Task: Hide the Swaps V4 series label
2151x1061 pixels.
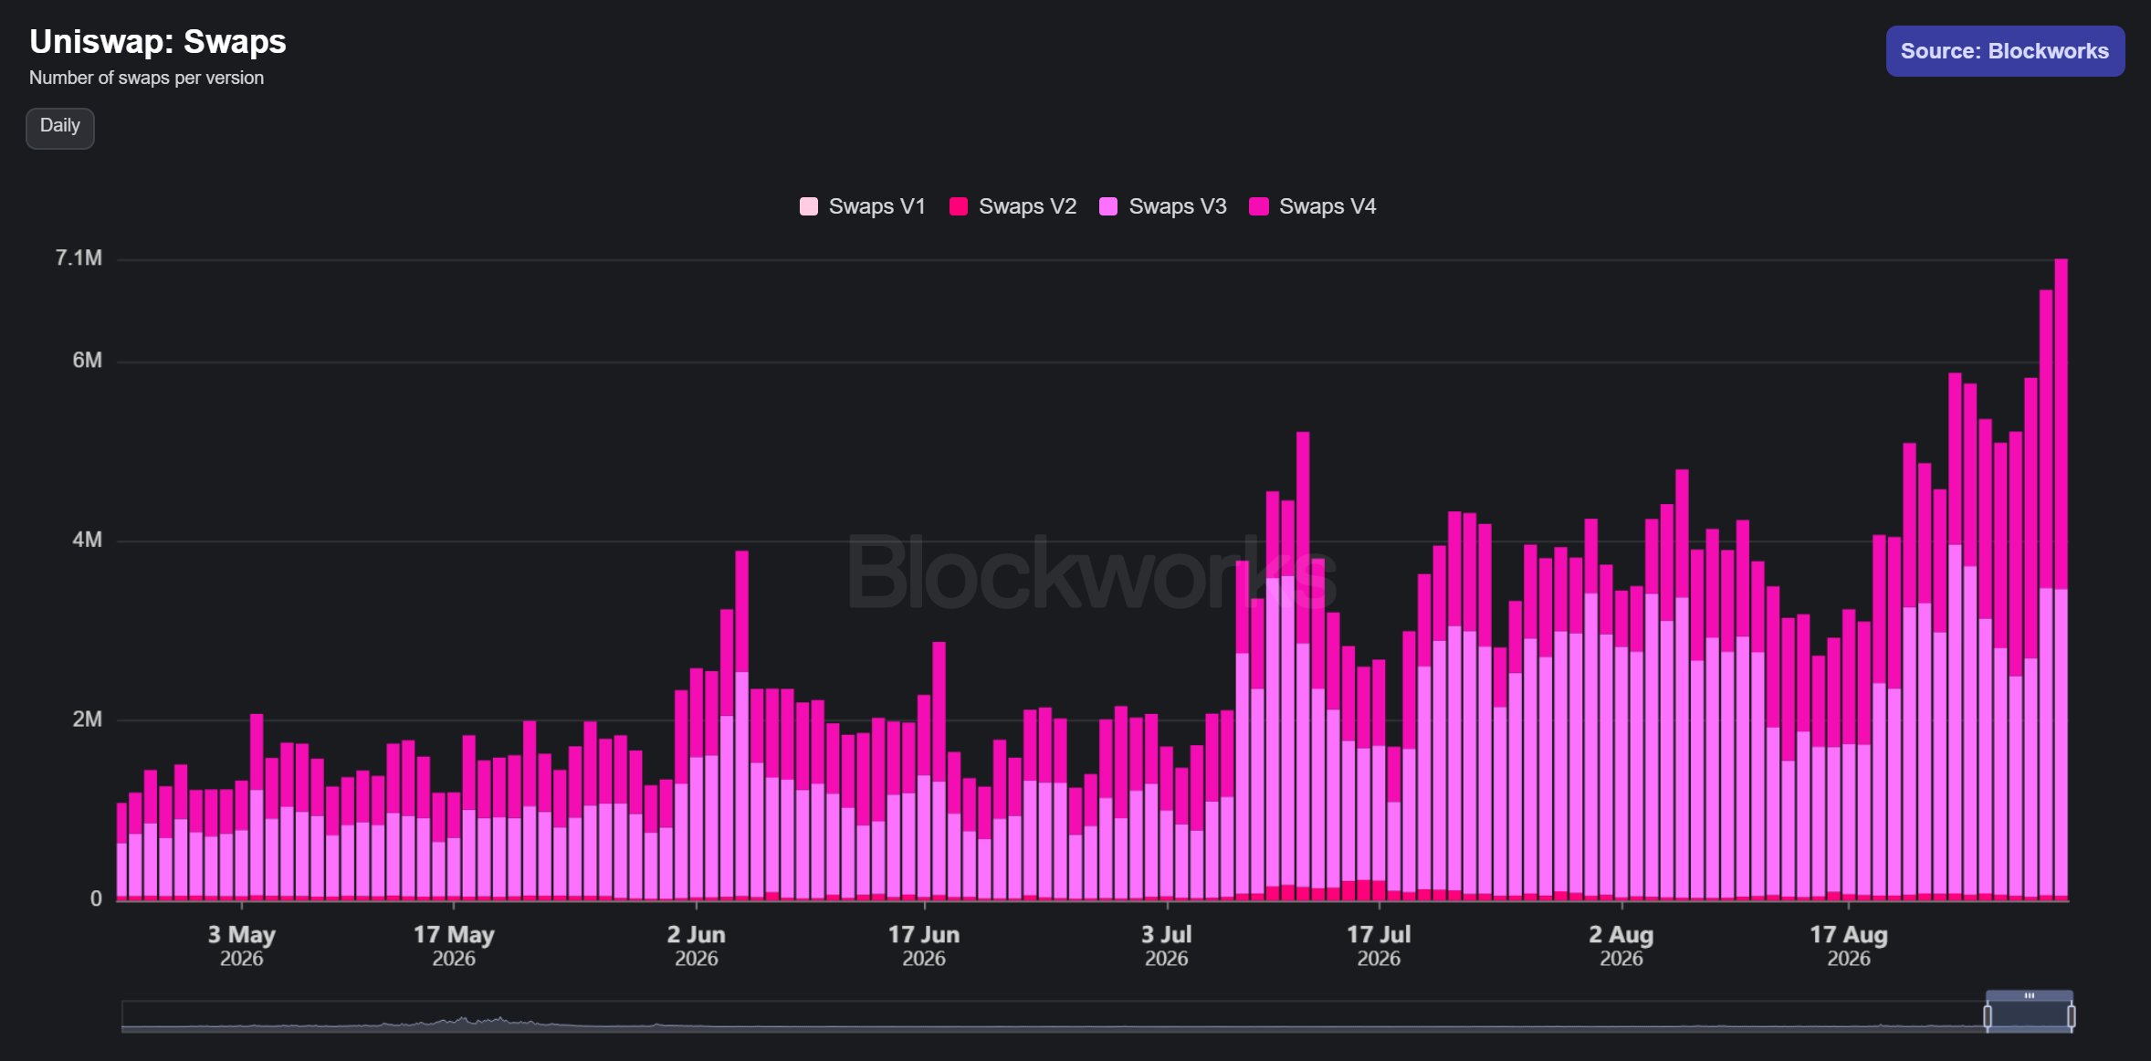Action: 1328,206
